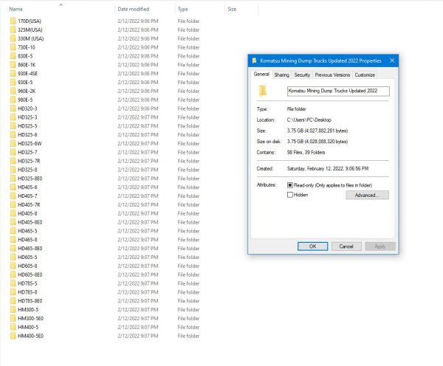
Task: Select the HD325-6 folder name
Action: 27,135
